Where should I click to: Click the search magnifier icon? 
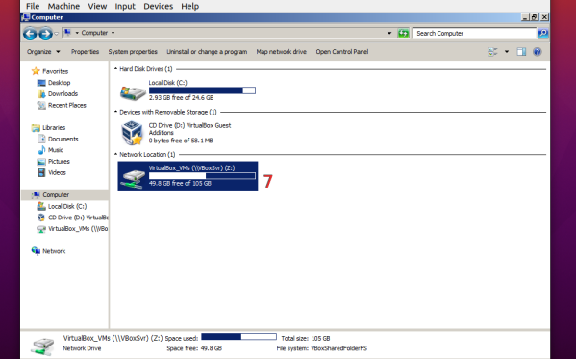(x=542, y=33)
